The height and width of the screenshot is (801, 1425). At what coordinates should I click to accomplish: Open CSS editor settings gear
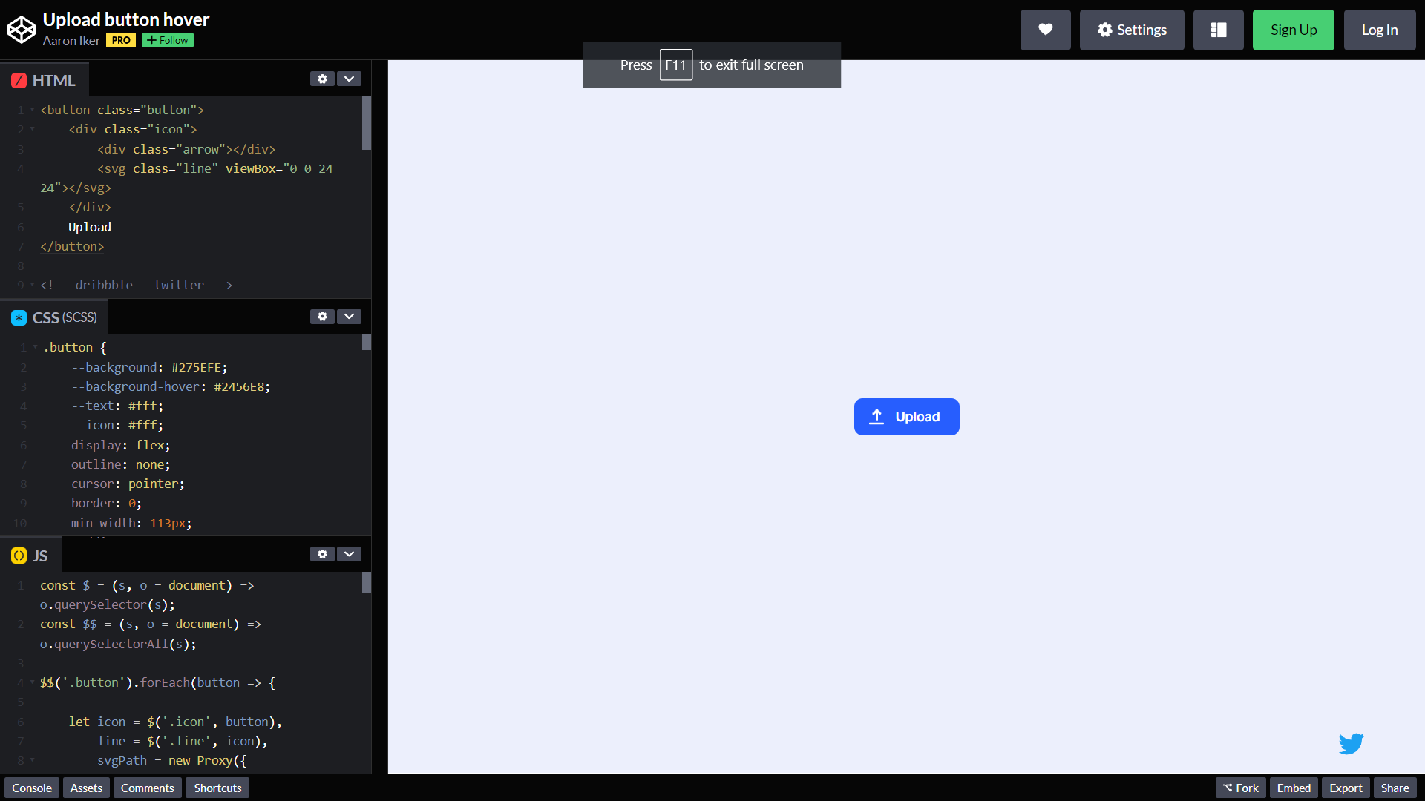click(x=322, y=317)
